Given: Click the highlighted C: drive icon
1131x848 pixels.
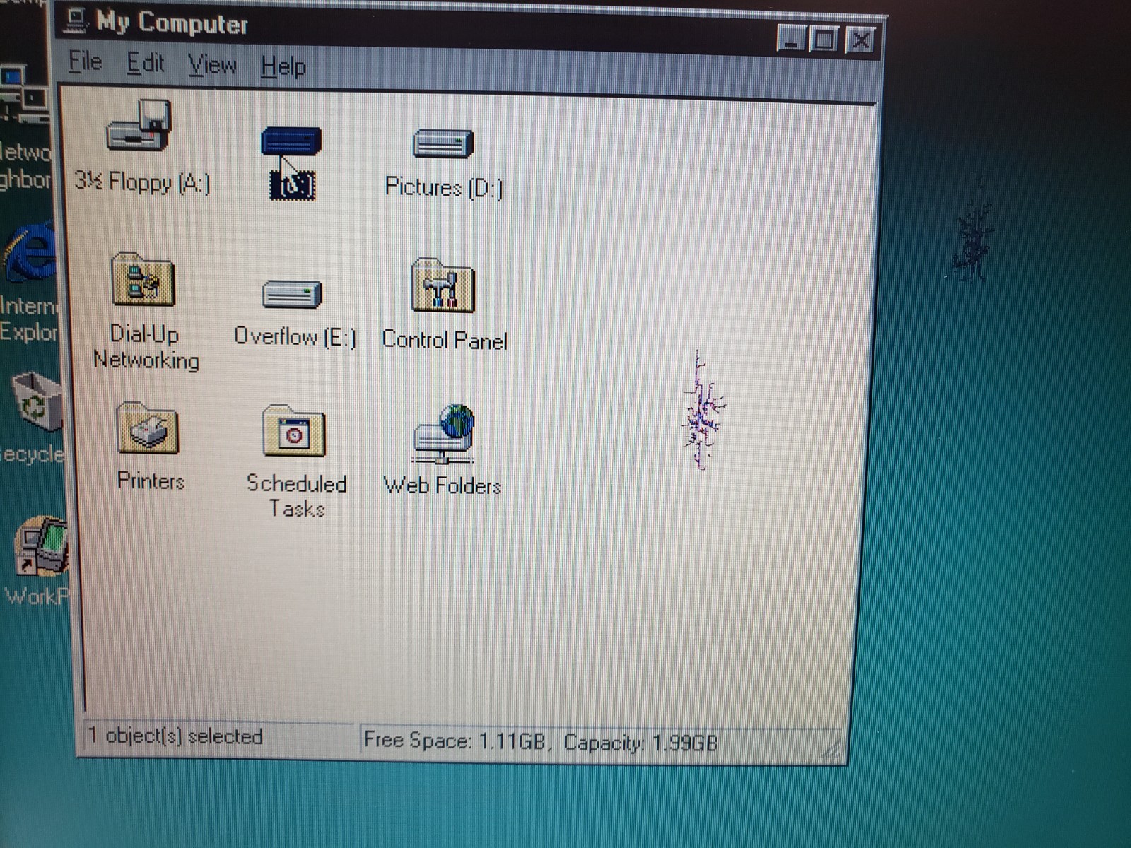Looking at the screenshot, I should (x=291, y=141).
